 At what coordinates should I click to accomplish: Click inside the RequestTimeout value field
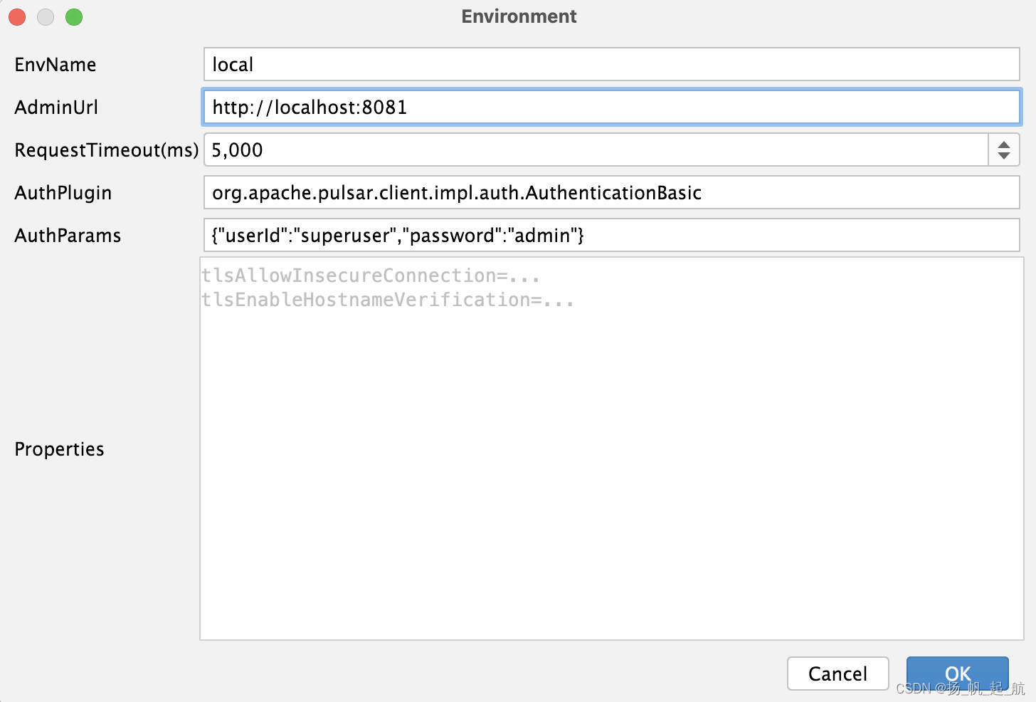(498, 150)
